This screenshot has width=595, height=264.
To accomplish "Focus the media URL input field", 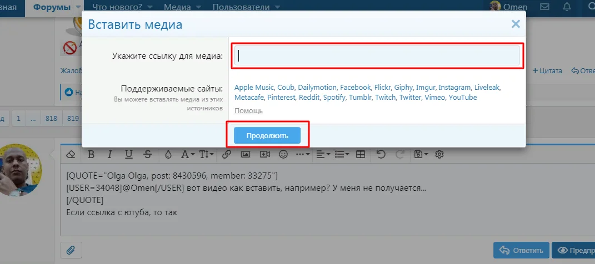I will (377, 55).
